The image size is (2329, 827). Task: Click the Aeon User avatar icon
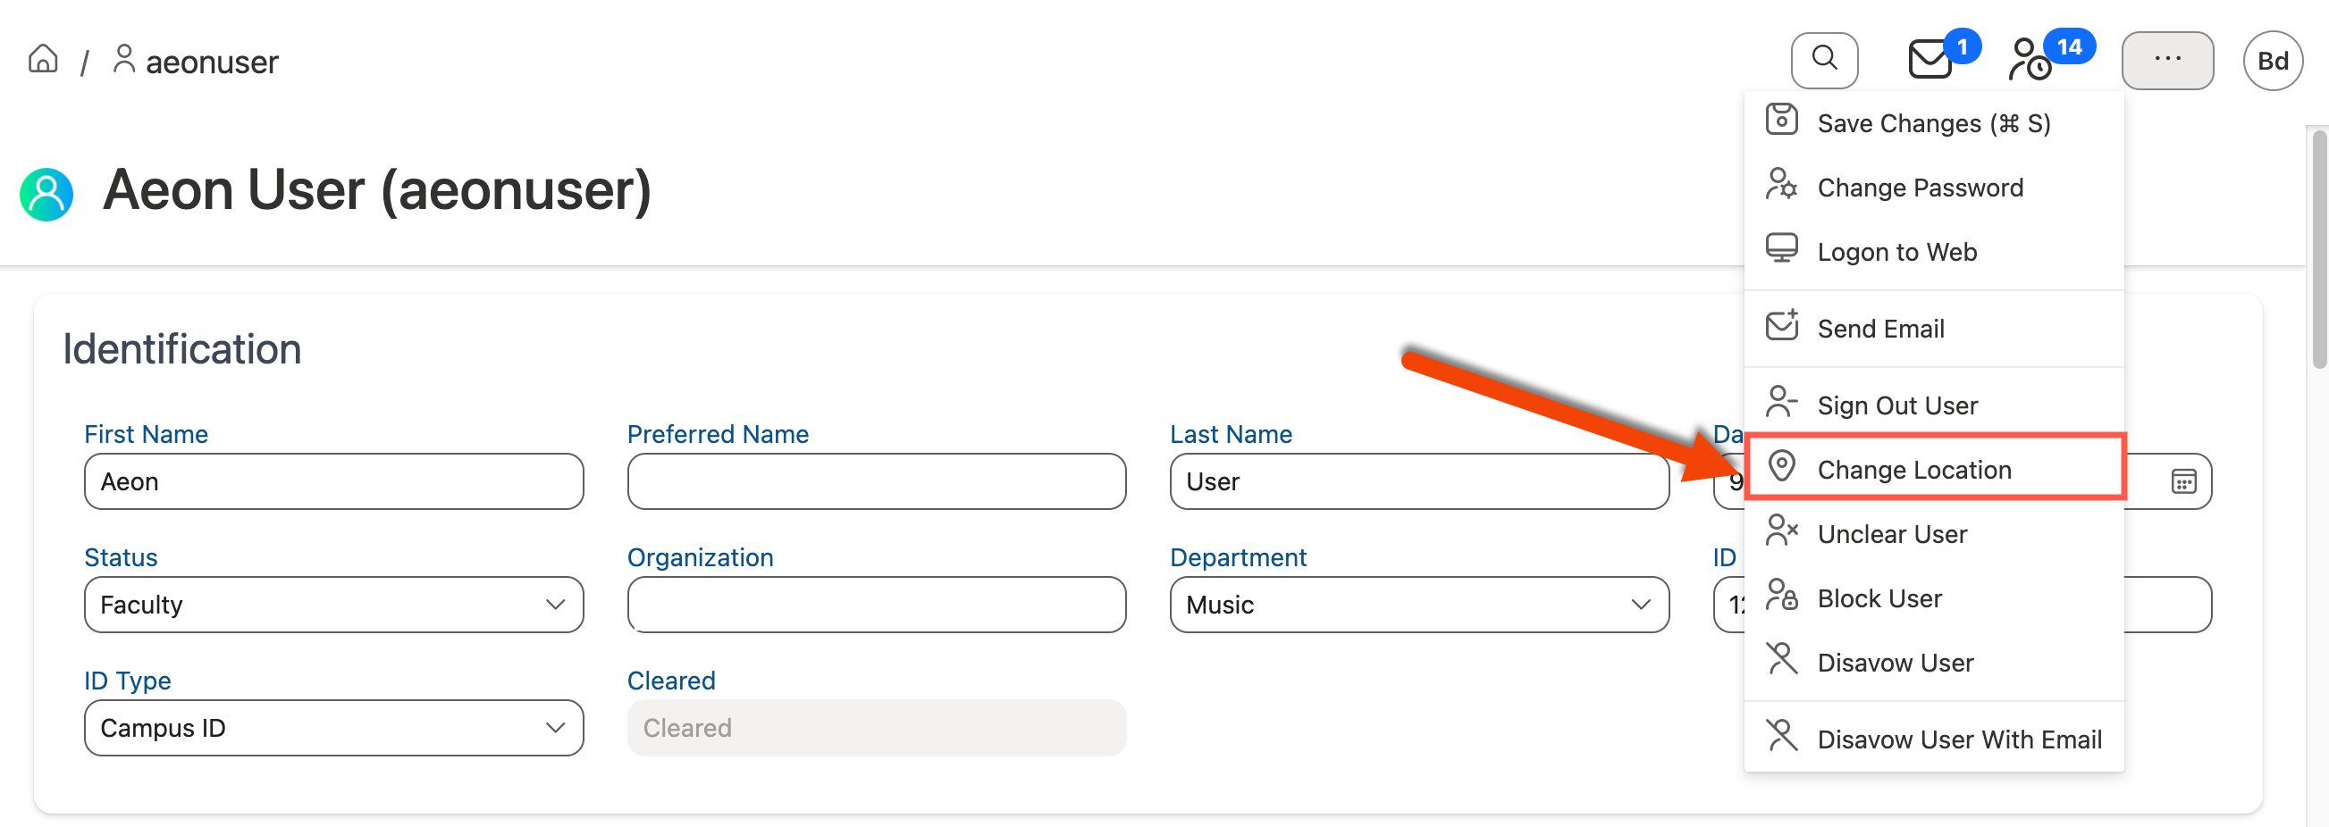46,194
